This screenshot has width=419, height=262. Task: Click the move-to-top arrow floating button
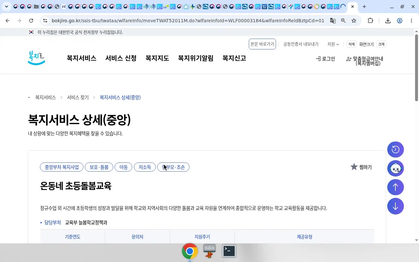point(395,187)
